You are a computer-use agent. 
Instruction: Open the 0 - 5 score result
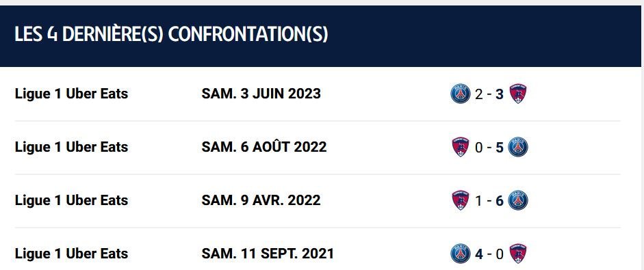point(489,148)
